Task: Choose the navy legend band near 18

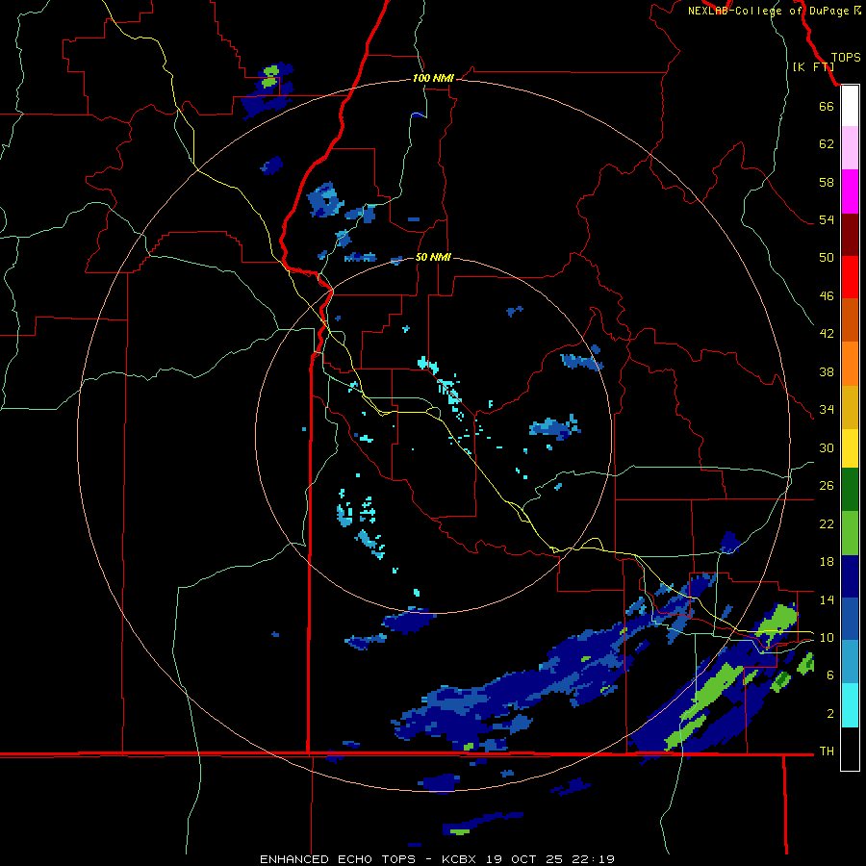Action: [x=850, y=576]
